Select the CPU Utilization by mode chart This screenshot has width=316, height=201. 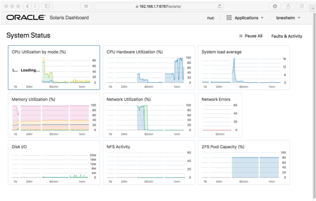[54, 68]
